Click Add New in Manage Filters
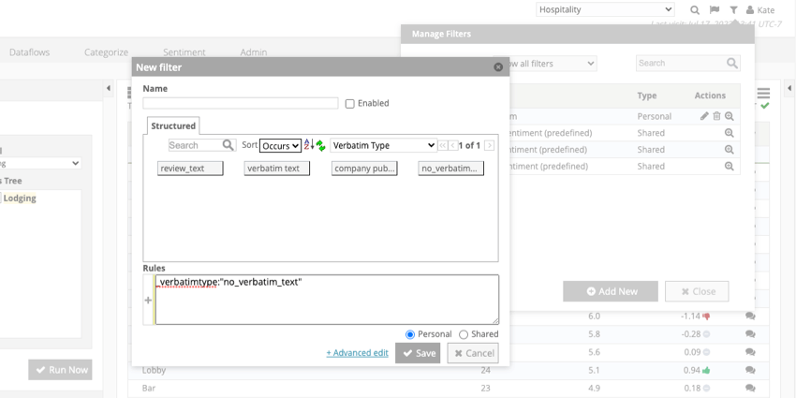Viewport: 796px width, 398px height. tap(611, 291)
